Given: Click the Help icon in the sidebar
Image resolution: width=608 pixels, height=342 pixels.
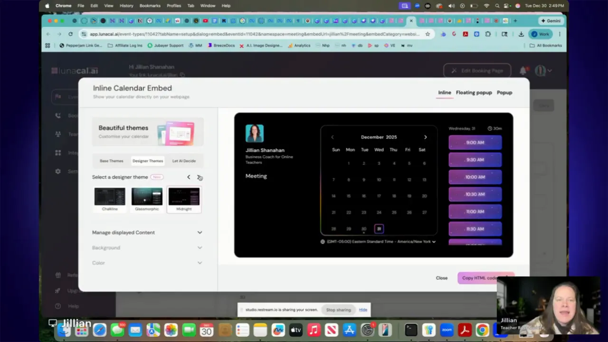Looking at the screenshot, I should tap(58, 306).
